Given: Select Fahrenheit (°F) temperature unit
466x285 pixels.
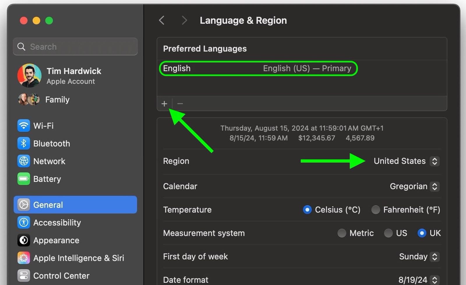Looking at the screenshot, I should click(x=376, y=210).
